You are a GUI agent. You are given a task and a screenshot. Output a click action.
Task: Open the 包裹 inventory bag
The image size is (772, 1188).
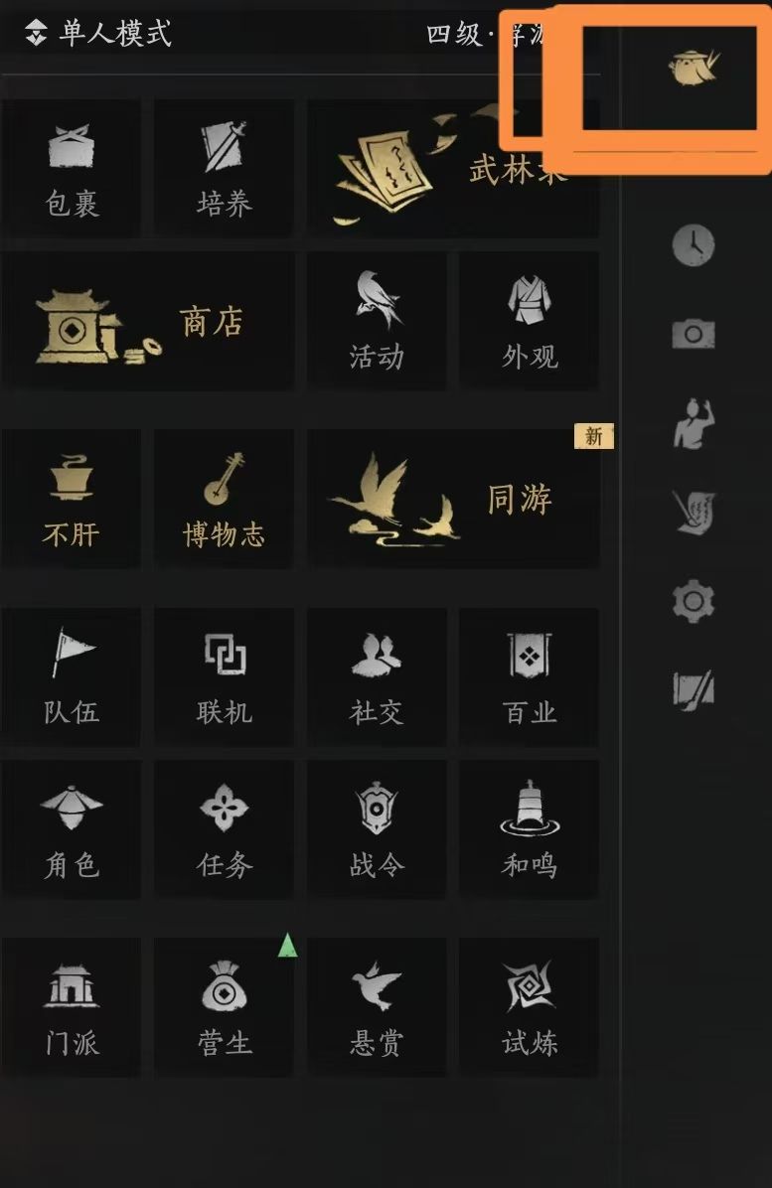coord(72,169)
